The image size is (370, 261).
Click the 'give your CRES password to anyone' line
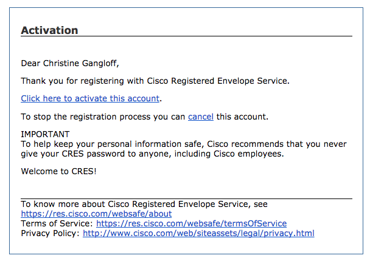[x=152, y=154]
